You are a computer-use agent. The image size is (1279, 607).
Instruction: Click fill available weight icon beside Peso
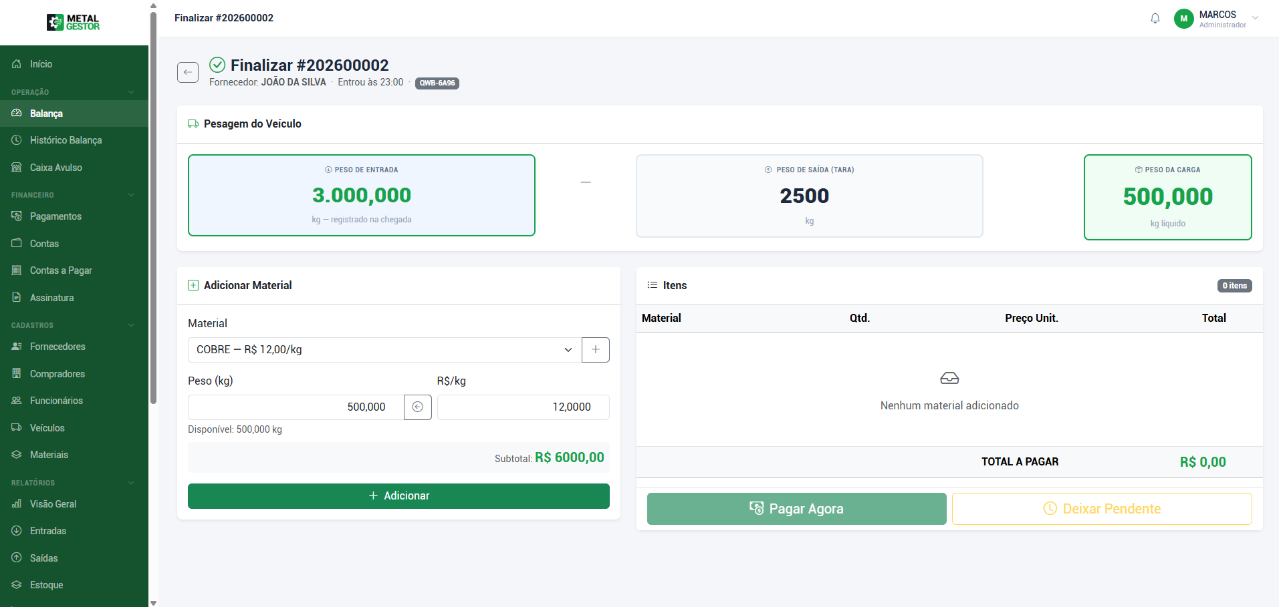tap(418, 407)
